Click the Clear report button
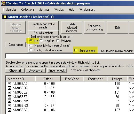 point(15,45)
